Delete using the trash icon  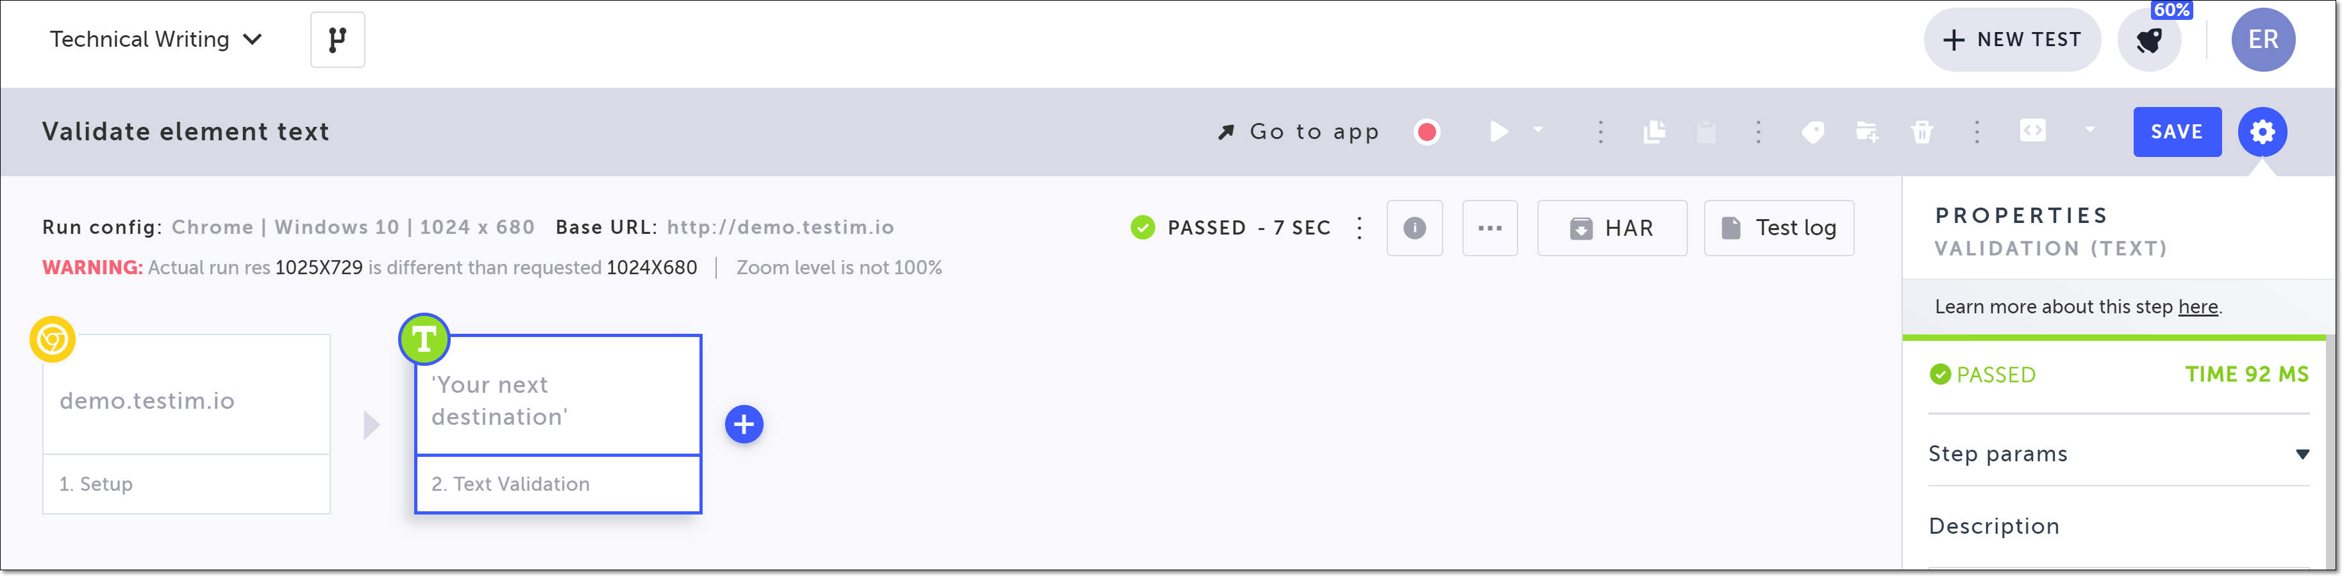tap(1921, 133)
